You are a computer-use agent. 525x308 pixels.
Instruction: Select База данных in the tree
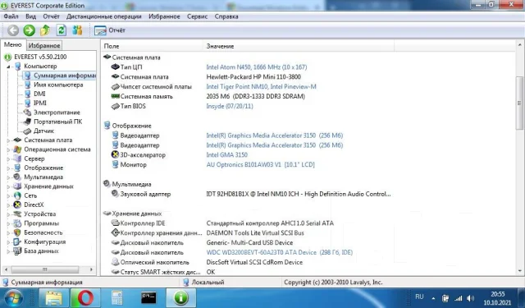pos(41,251)
